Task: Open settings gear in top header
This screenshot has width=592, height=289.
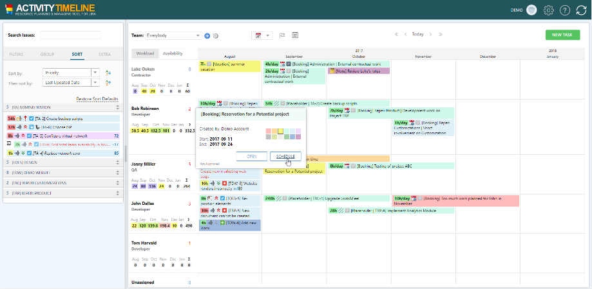Action: (x=548, y=10)
